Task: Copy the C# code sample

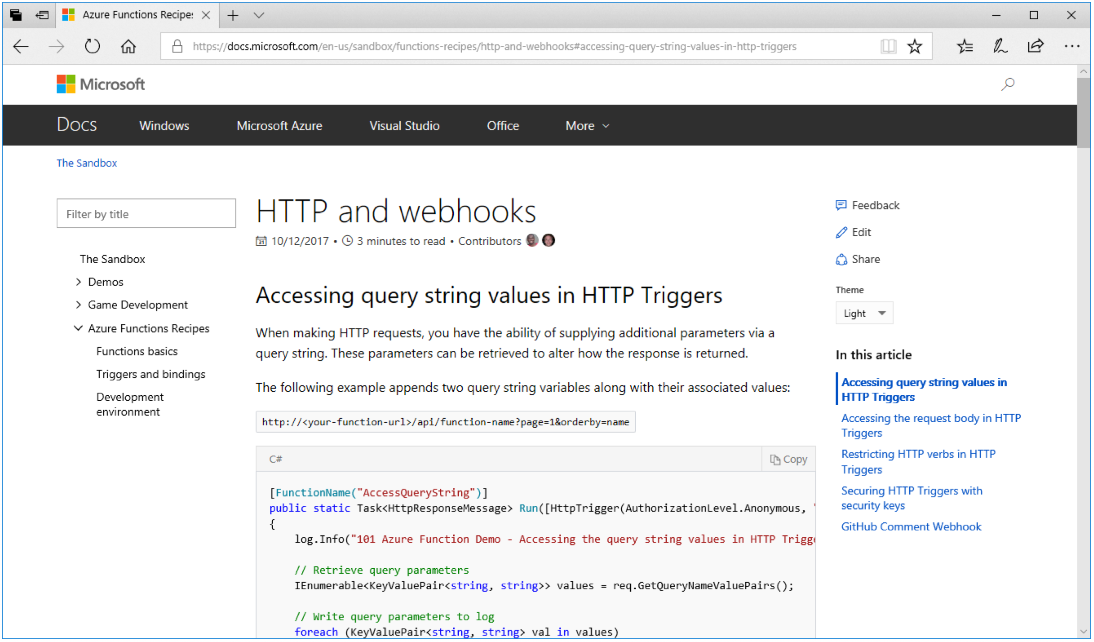Action: click(789, 460)
